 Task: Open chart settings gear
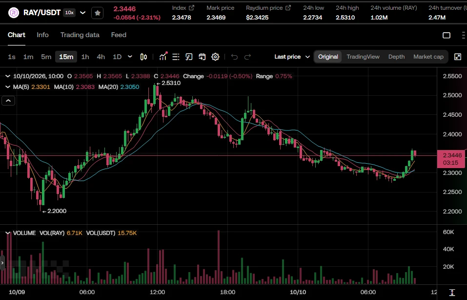tap(215, 57)
